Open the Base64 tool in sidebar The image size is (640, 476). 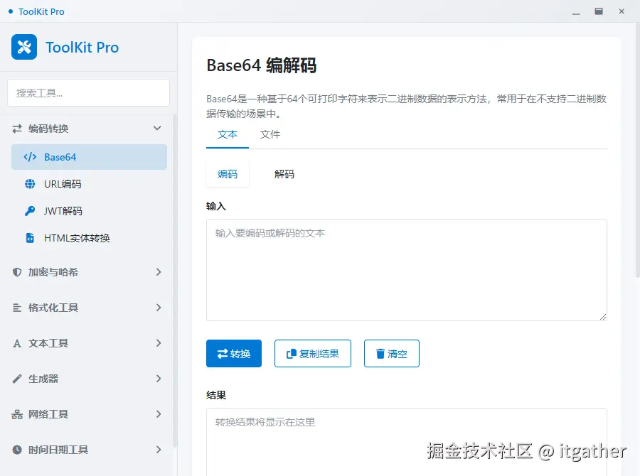coord(89,157)
